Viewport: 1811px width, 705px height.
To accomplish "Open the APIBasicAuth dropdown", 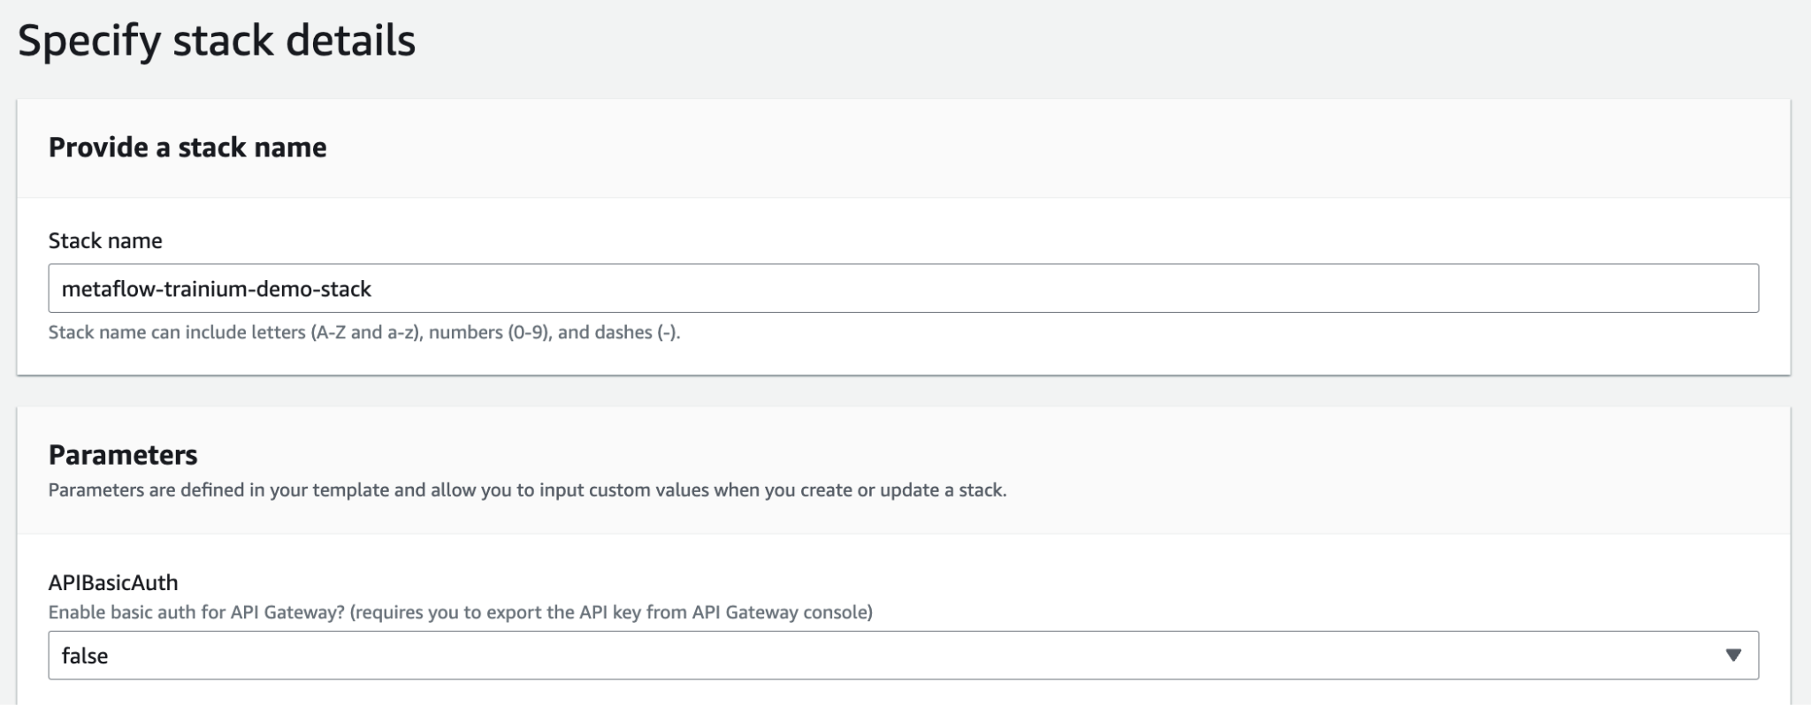I will point(903,655).
